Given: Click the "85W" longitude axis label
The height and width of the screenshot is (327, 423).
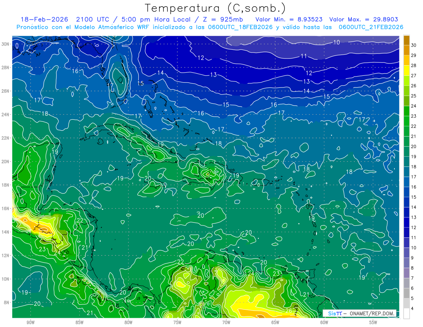Looking at the screenshot, I should (x=79, y=322).
